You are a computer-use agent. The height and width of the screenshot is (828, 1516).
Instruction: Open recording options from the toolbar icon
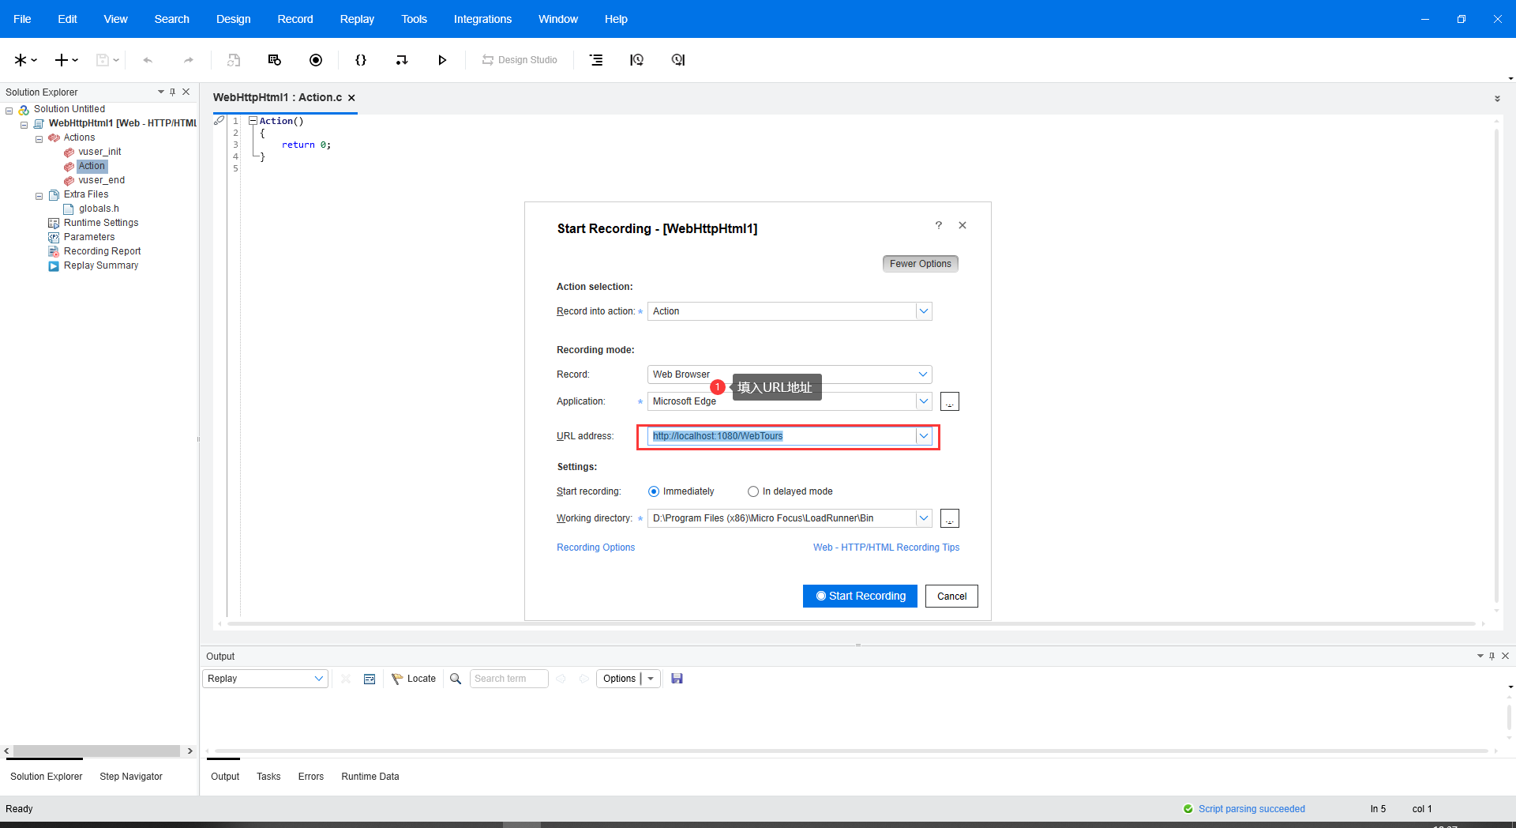(x=275, y=60)
